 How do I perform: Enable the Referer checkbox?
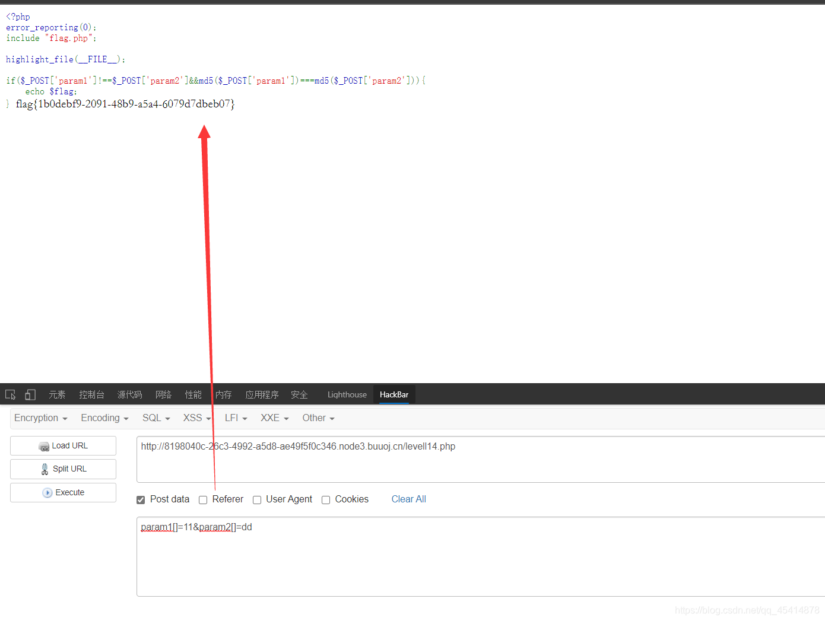point(203,500)
